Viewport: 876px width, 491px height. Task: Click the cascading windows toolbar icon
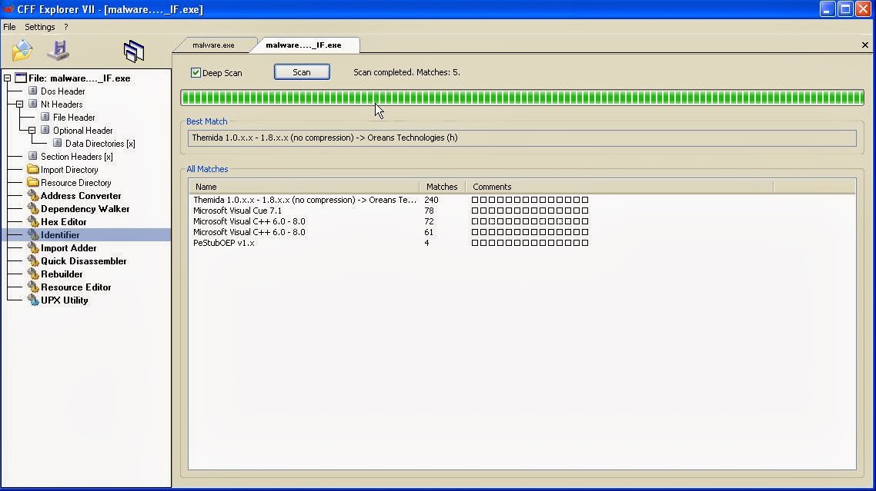click(133, 51)
